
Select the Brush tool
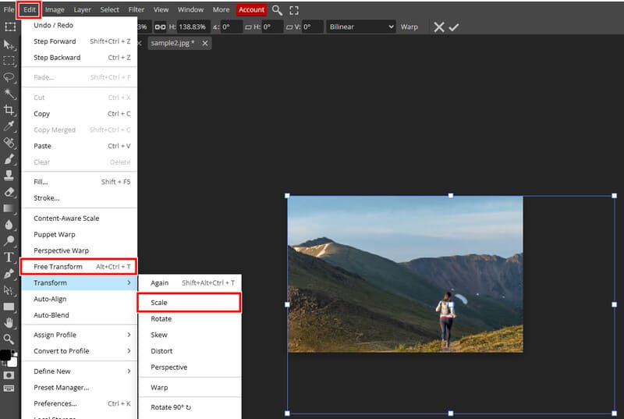[x=9, y=159]
